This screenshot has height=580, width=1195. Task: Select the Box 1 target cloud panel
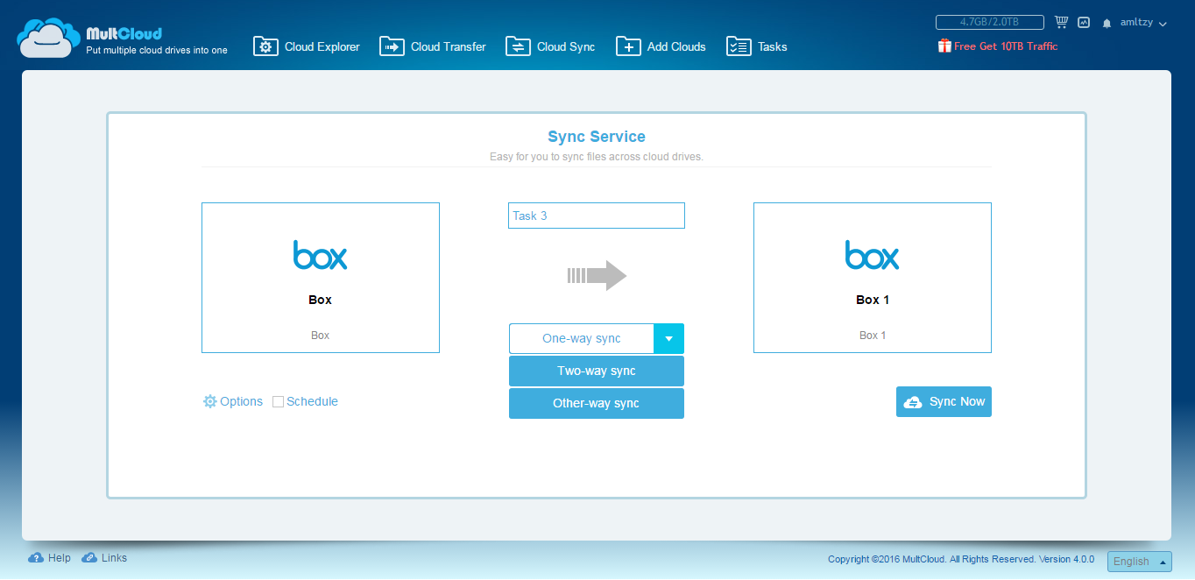pos(873,278)
